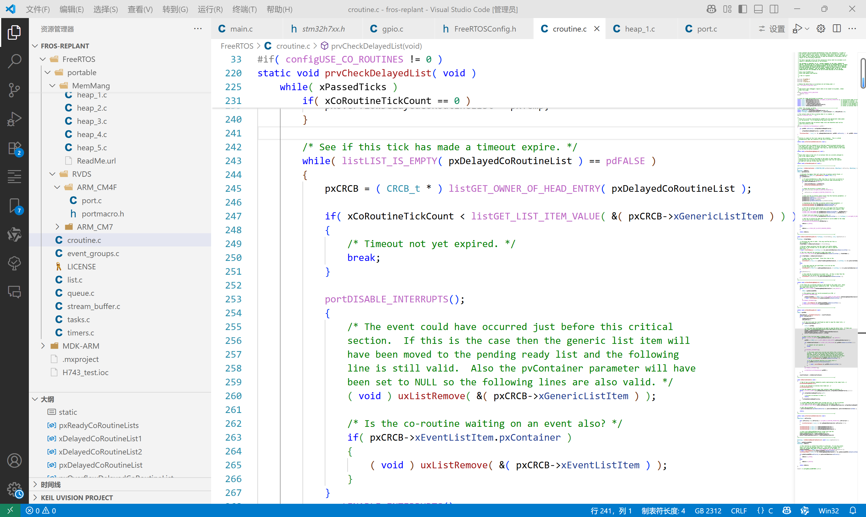Open the Explorer view in activity bar
The image size is (866, 517).
pos(14,32)
